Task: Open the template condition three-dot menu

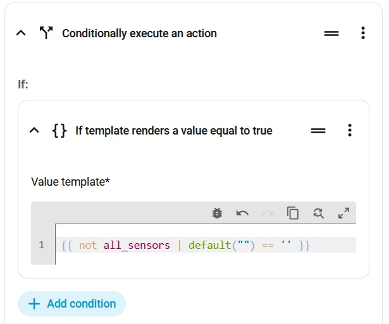Action: 350,130
